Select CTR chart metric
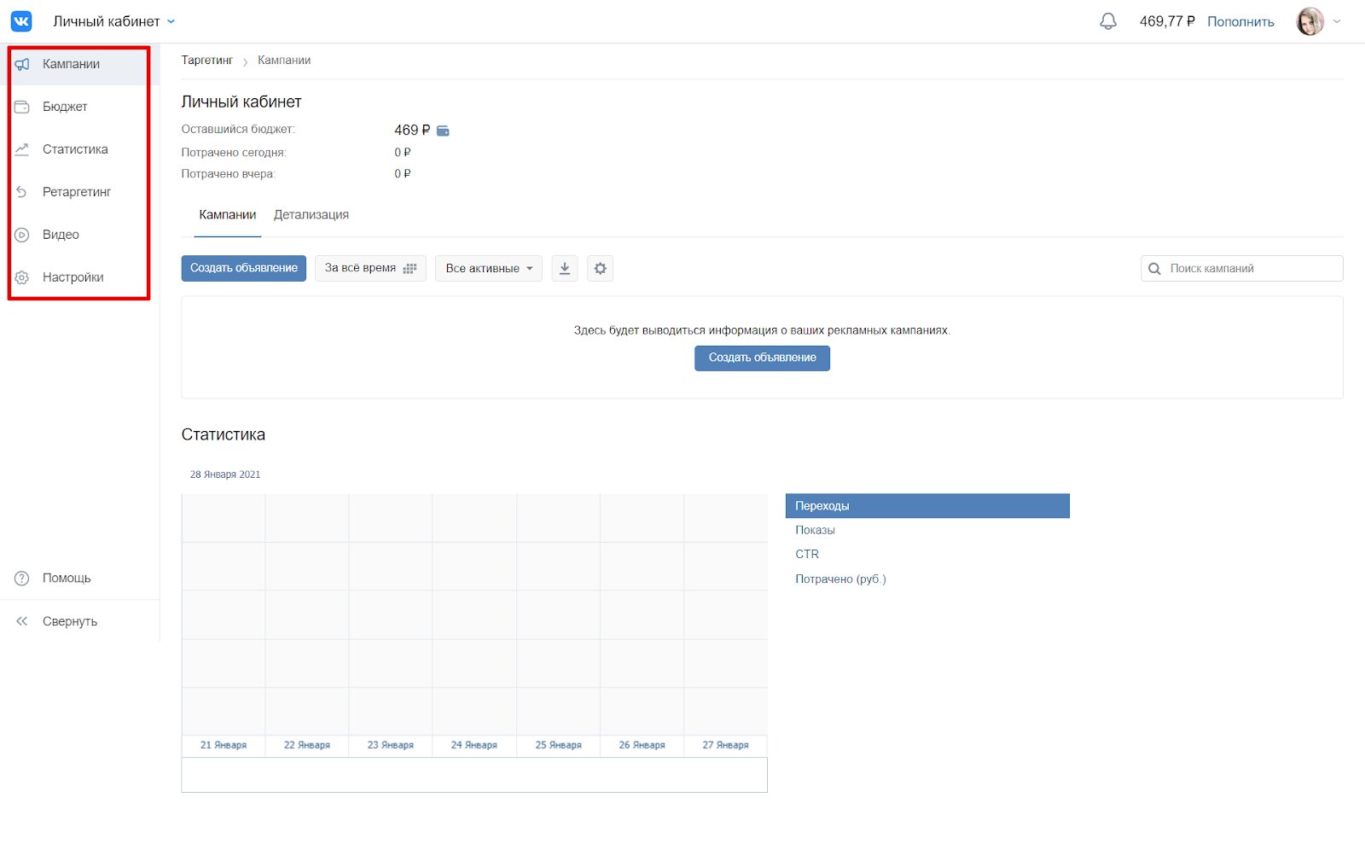 [807, 554]
